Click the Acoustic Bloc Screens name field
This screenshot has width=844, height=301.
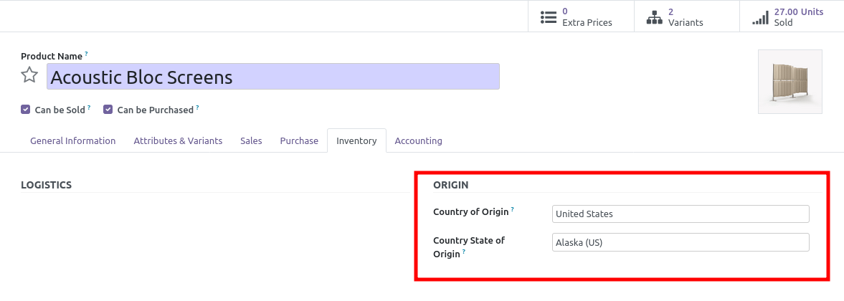[x=272, y=77]
